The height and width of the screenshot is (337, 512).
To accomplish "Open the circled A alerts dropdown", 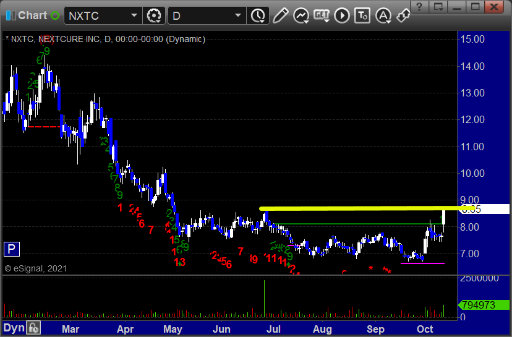I will click(x=383, y=15).
